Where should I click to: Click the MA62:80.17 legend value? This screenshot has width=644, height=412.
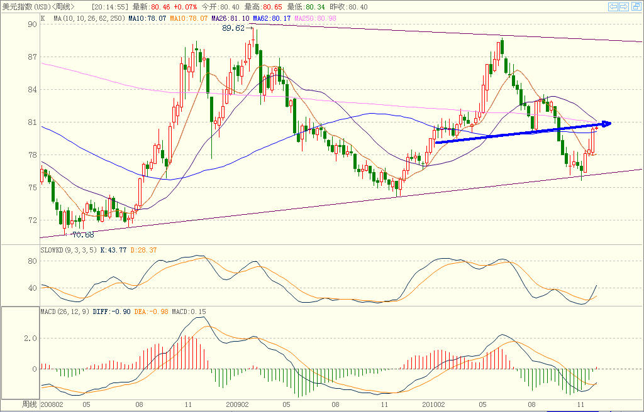[272, 18]
